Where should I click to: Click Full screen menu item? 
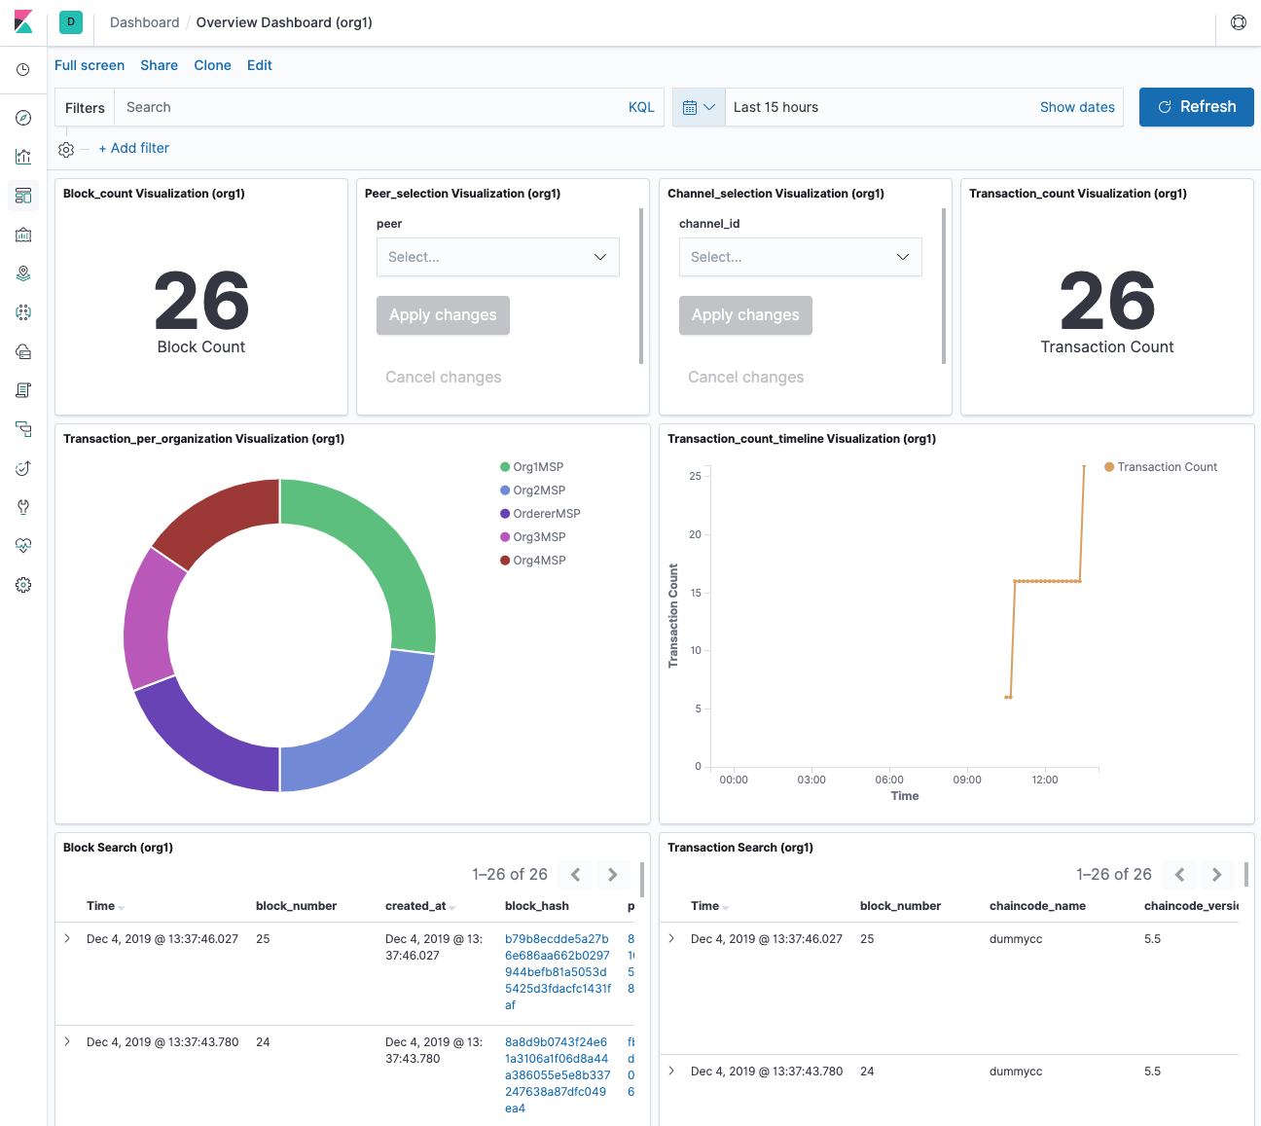90,65
